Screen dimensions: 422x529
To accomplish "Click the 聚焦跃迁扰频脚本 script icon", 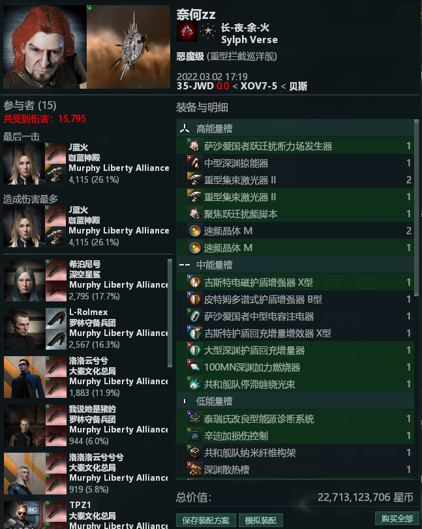I will (194, 214).
